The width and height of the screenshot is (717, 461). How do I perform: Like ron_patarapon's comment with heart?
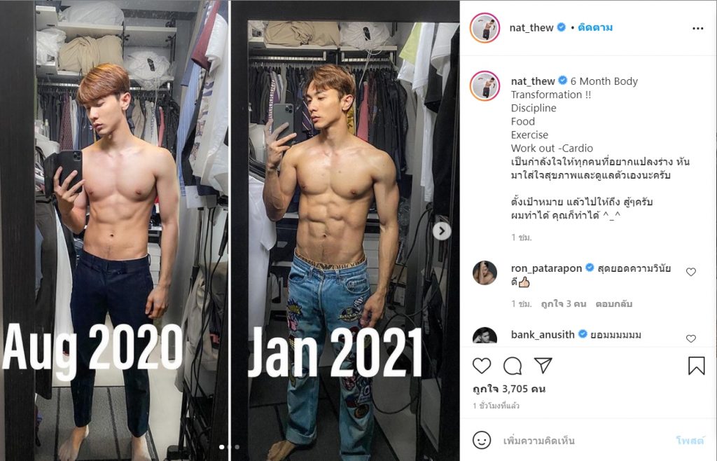pos(691,272)
